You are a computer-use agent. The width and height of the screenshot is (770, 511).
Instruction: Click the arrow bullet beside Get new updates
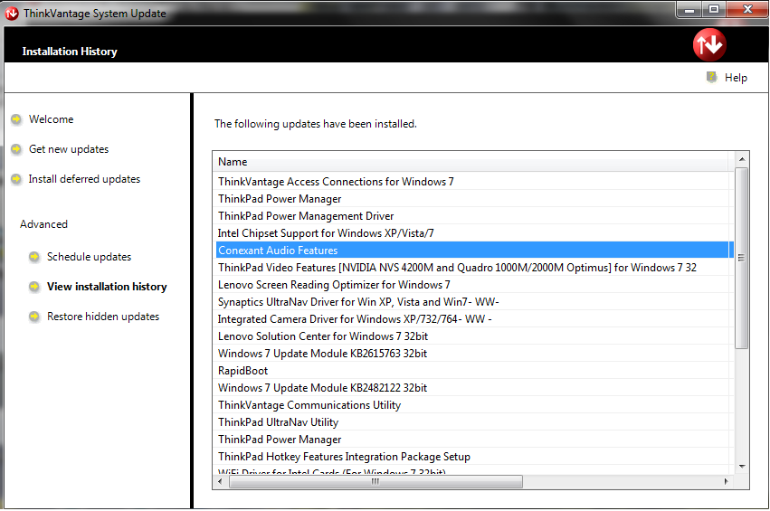pos(16,149)
